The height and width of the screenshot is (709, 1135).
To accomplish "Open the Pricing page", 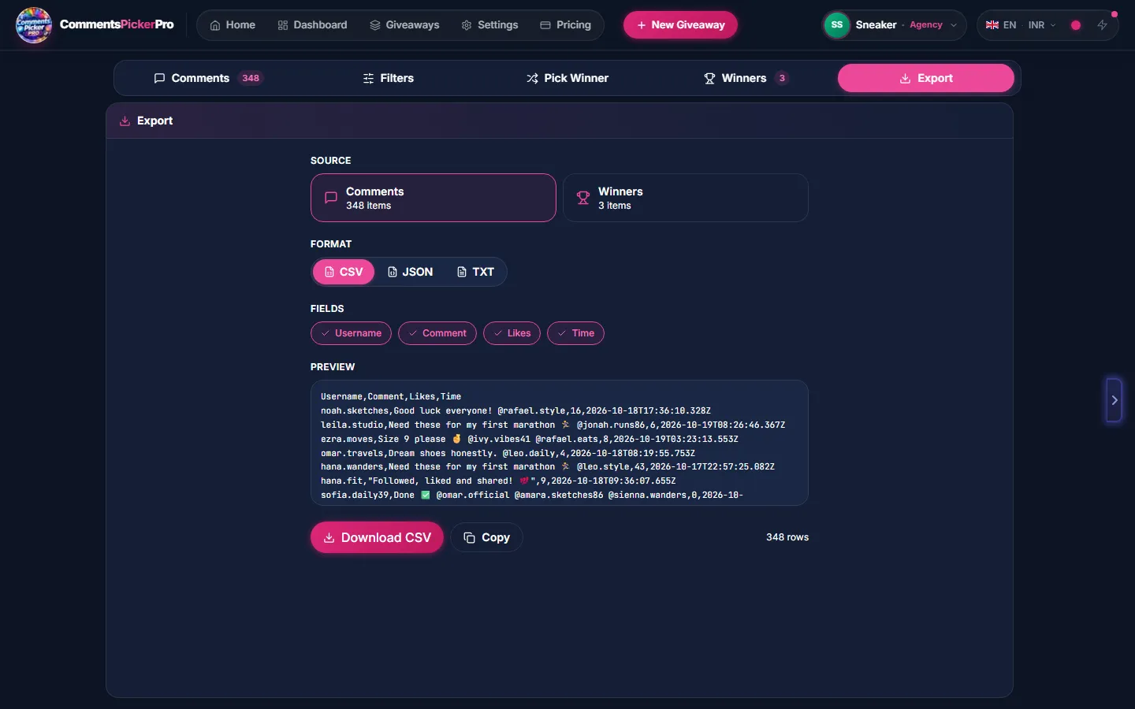I will [x=565, y=25].
